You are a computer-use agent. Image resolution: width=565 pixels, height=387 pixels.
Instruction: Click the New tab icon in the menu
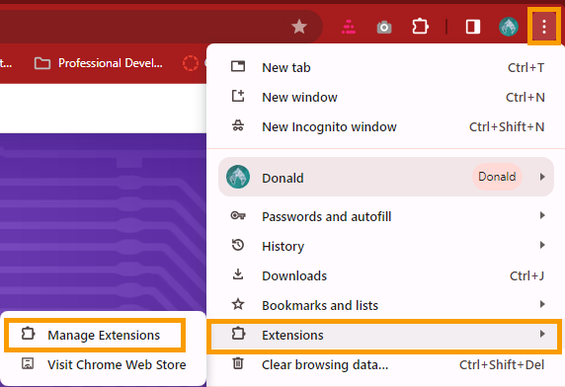pyautogui.click(x=238, y=66)
